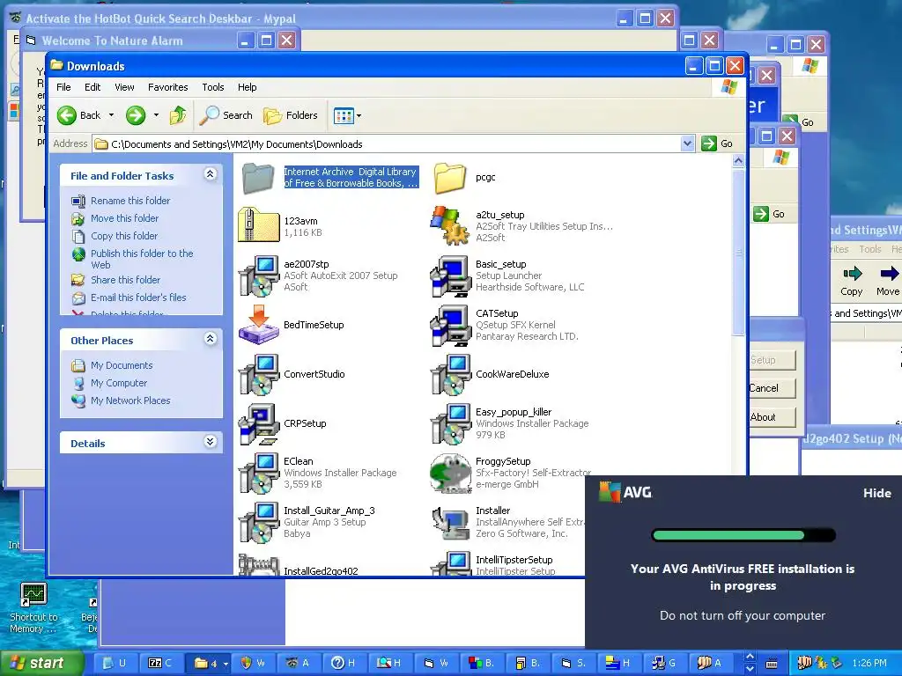
Task: Open the grouped folders taskbar button
Action: 211,664
